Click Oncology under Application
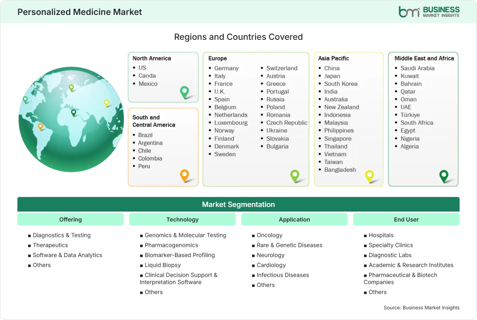477x320 pixels. (269, 235)
